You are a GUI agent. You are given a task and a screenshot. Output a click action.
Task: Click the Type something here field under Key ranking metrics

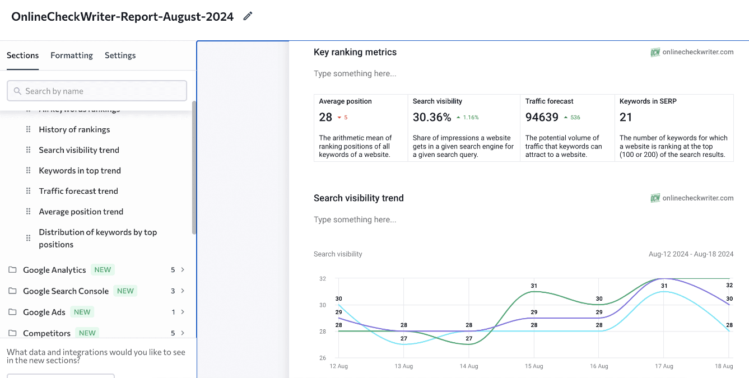355,73
